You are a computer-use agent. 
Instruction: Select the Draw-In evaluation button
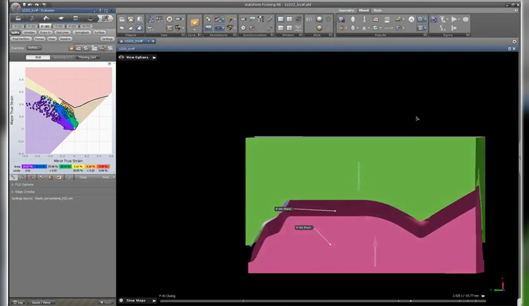click(45, 32)
